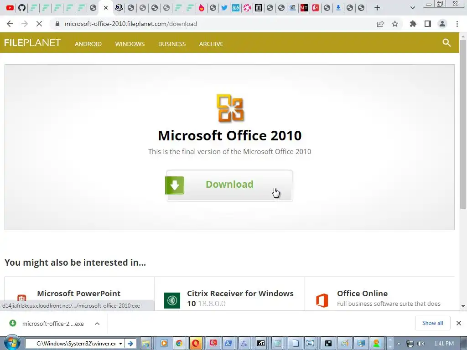Open the FilePlanet search magnifier

point(446,42)
